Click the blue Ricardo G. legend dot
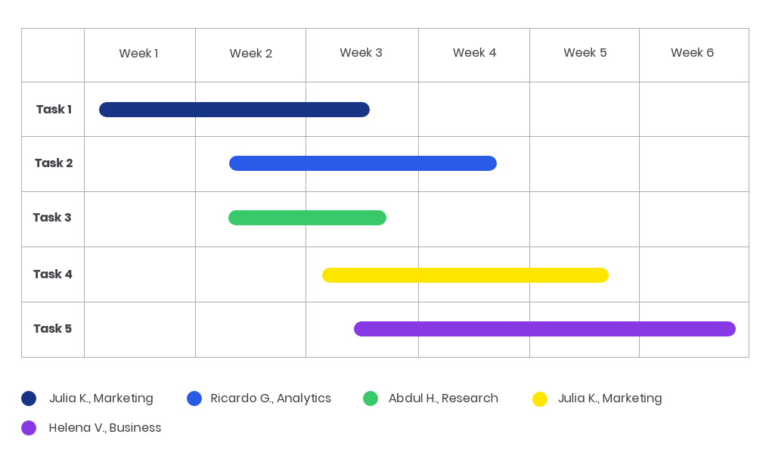The width and height of the screenshot is (769, 462). [x=194, y=398]
